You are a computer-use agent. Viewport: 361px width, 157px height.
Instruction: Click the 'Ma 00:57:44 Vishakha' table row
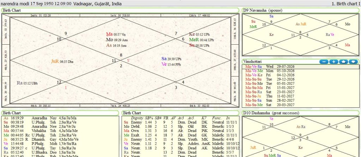pos(60,131)
